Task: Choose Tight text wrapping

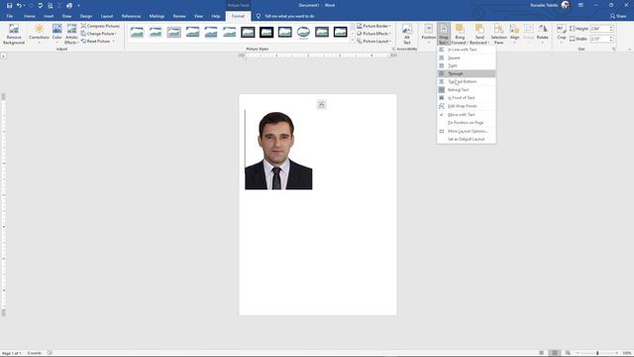Action: click(467, 65)
